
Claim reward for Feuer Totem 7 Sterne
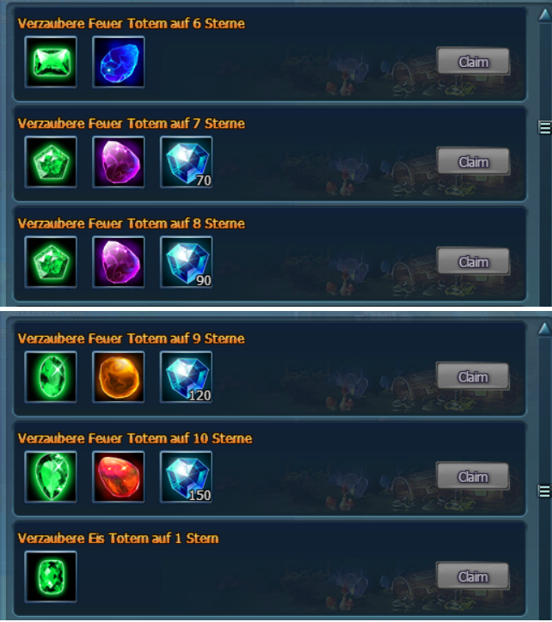473,161
